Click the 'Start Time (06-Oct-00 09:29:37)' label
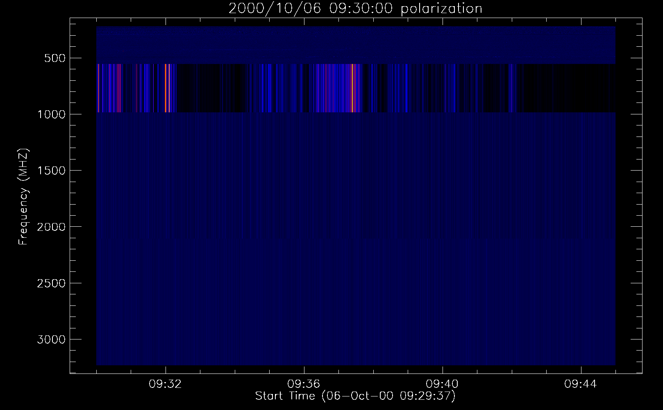 click(355, 396)
